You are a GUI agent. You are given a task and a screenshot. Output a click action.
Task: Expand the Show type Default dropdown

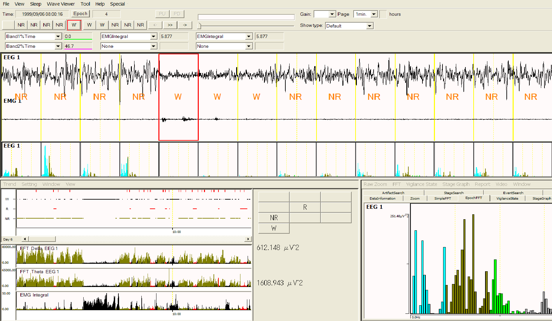point(370,26)
